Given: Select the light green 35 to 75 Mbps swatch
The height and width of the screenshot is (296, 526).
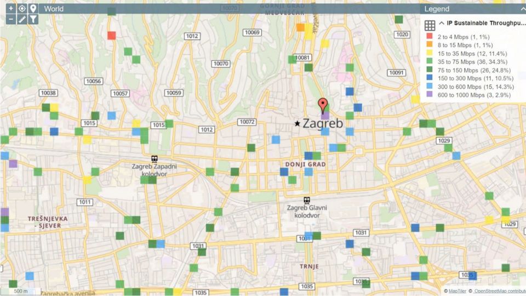Looking at the screenshot, I should (x=430, y=61).
